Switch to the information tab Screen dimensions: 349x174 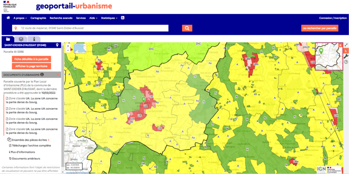pos(34,39)
